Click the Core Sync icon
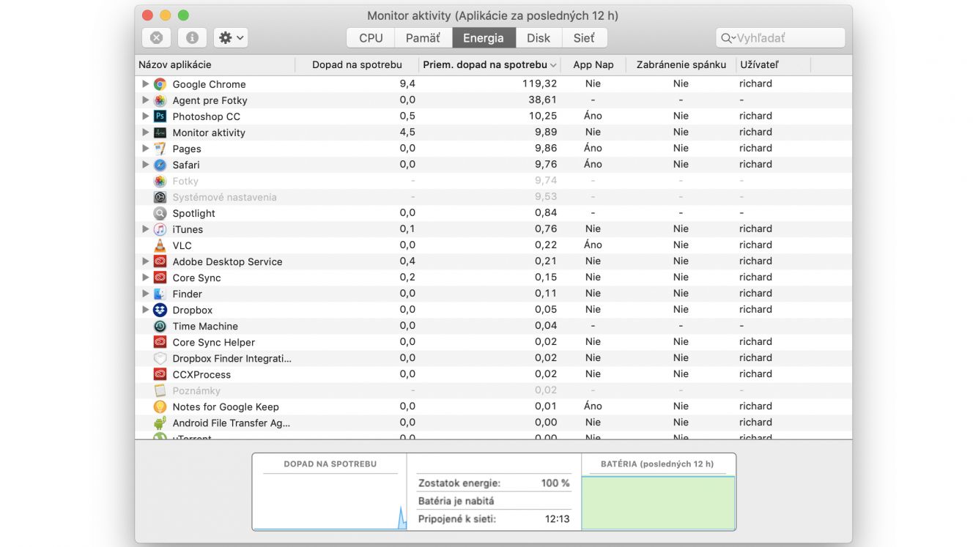The width and height of the screenshot is (973, 547). (160, 278)
